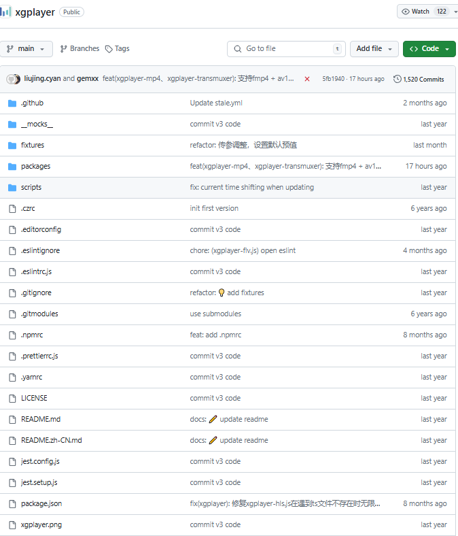Click the latest commit message feat(xgplayer-mp4
The width and height of the screenshot is (458, 536).
point(198,79)
